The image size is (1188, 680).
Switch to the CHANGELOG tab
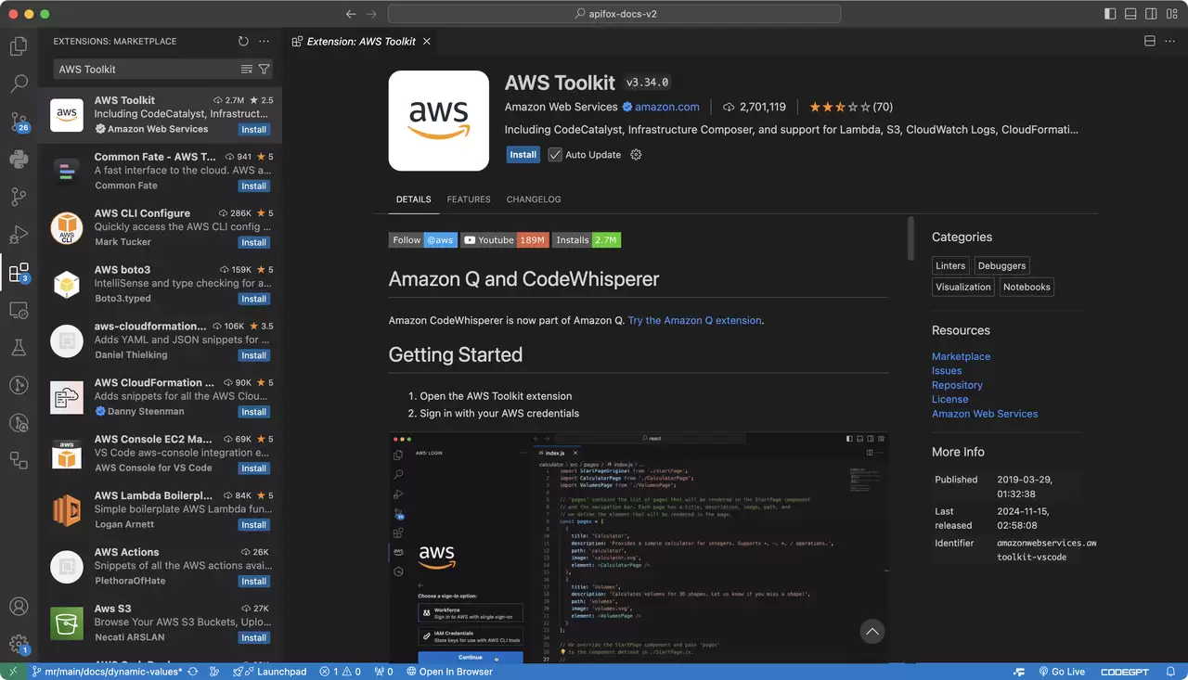click(x=534, y=199)
